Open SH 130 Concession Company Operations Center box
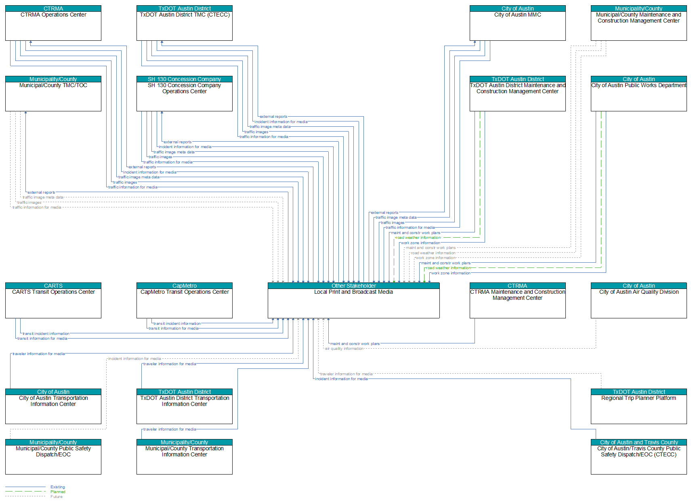 [x=185, y=94]
